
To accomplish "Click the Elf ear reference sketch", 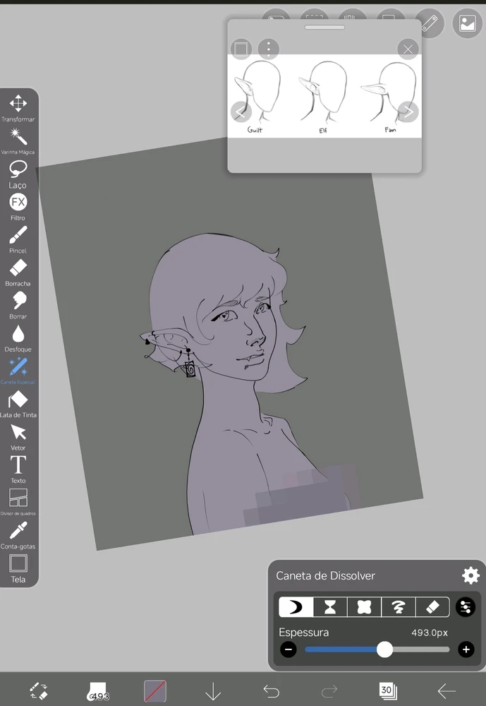I will [x=324, y=97].
